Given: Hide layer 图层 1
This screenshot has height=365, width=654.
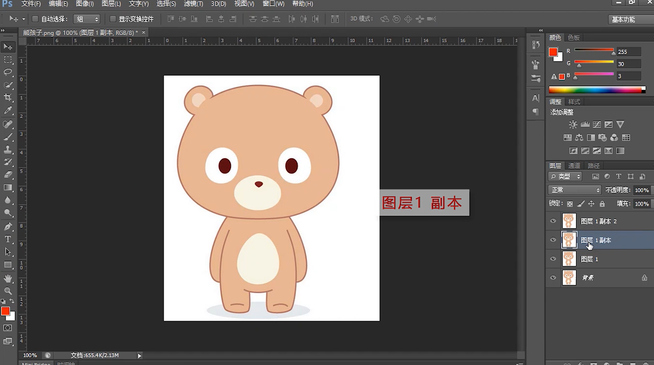Looking at the screenshot, I should tap(553, 259).
